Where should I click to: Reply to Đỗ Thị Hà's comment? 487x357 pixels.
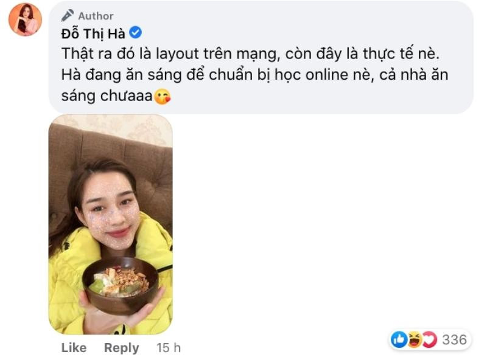[x=121, y=348]
